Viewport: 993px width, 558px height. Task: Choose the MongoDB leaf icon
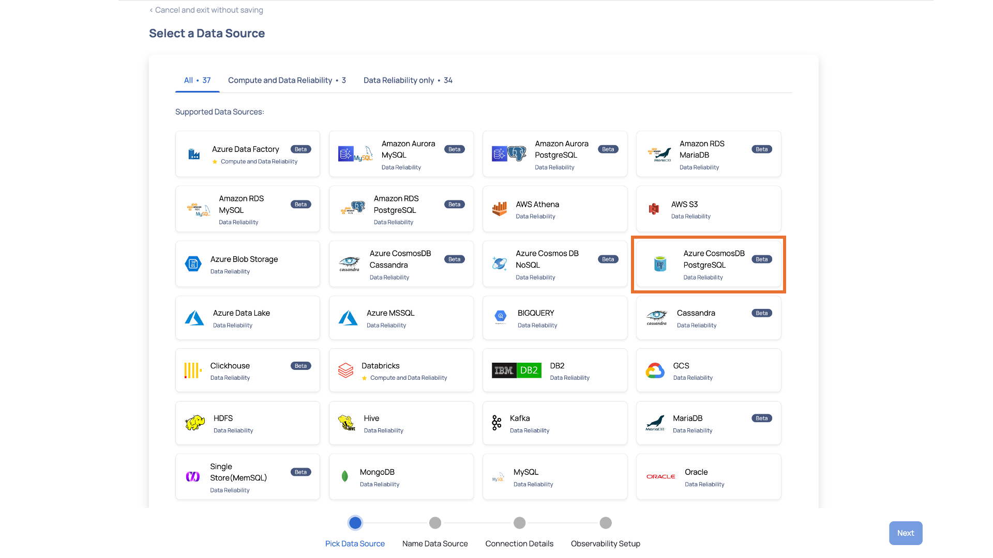[345, 476]
